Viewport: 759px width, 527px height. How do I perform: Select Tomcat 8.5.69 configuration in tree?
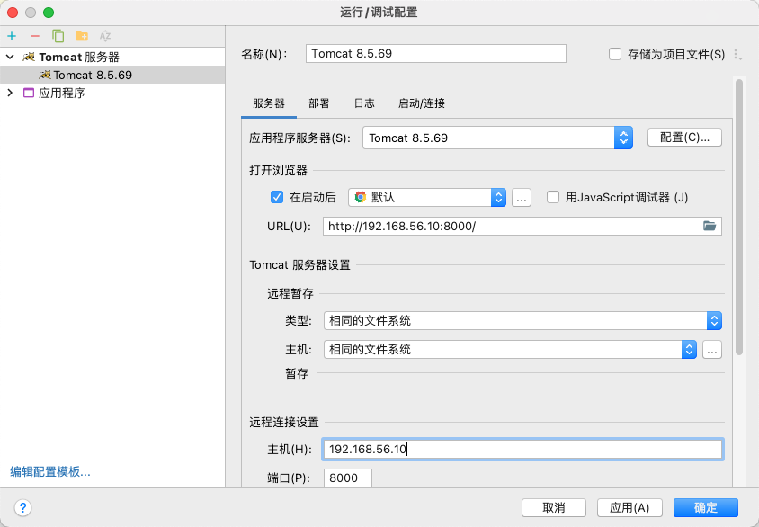[x=112, y=75]
